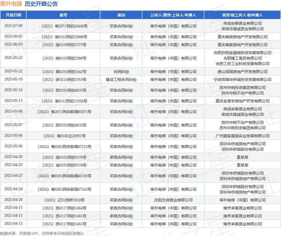
Task: Click date cell 2025-05-16
Action: [13, 90]
